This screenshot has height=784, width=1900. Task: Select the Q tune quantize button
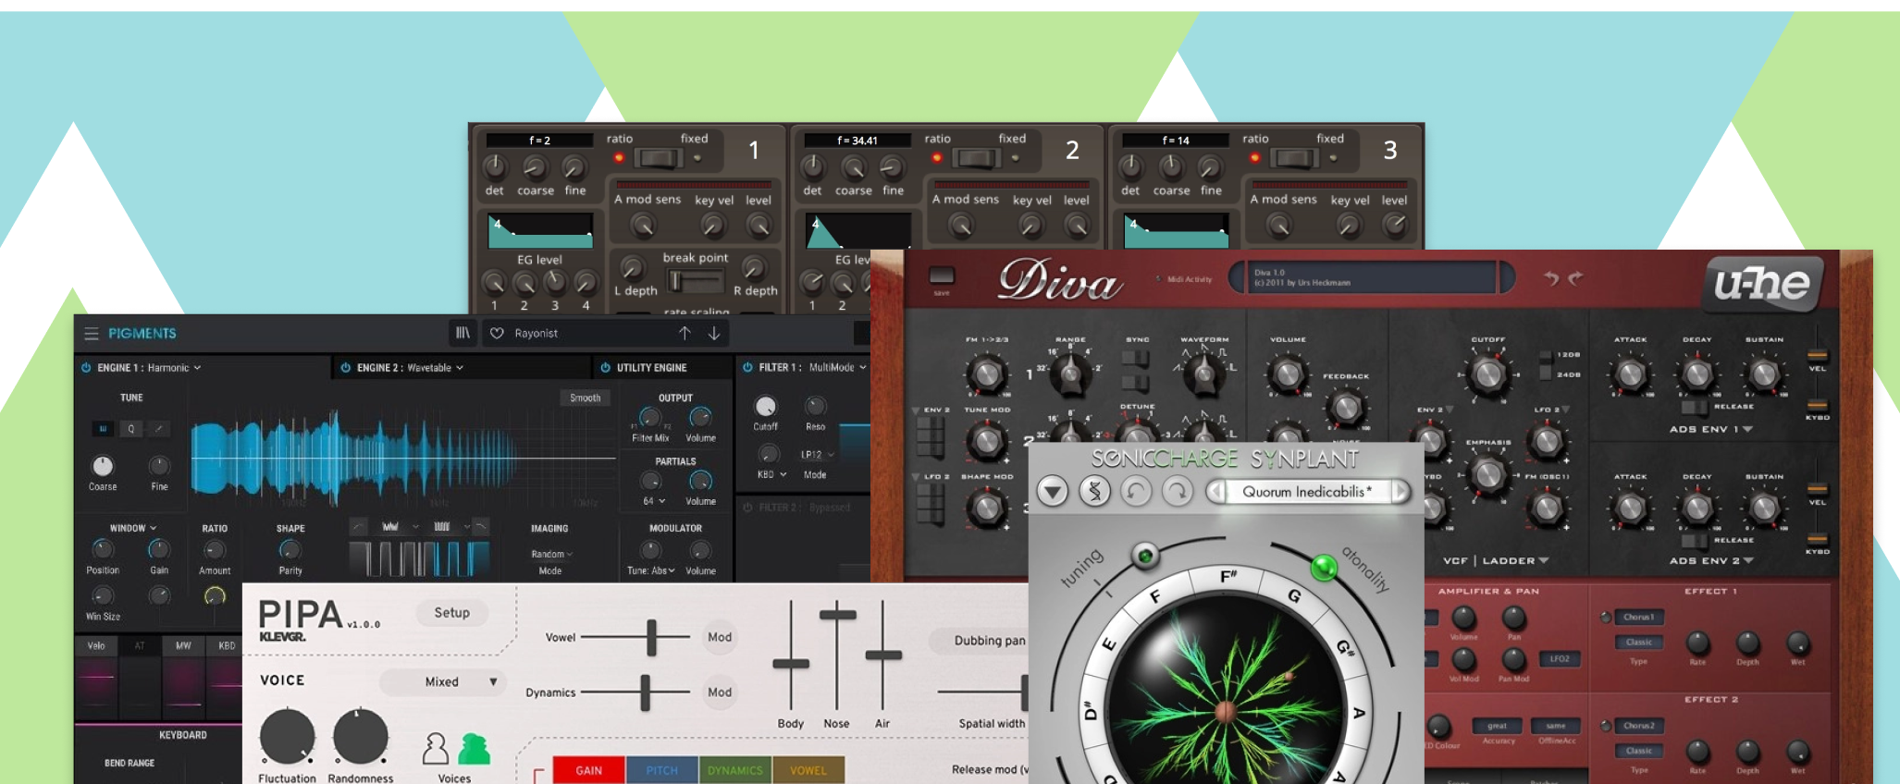pyautogui.click(x=131, y=429)
